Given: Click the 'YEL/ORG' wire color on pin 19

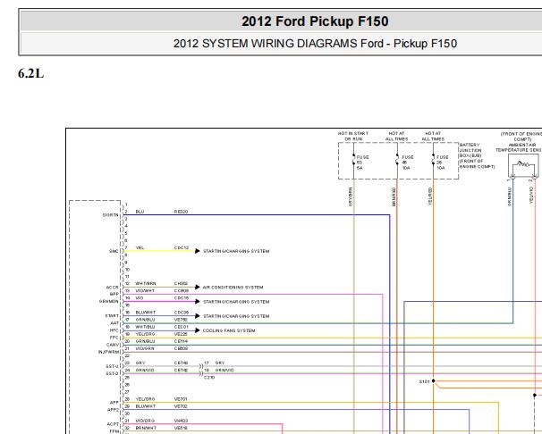Looking at the screenshot, I should pos(145,334).
